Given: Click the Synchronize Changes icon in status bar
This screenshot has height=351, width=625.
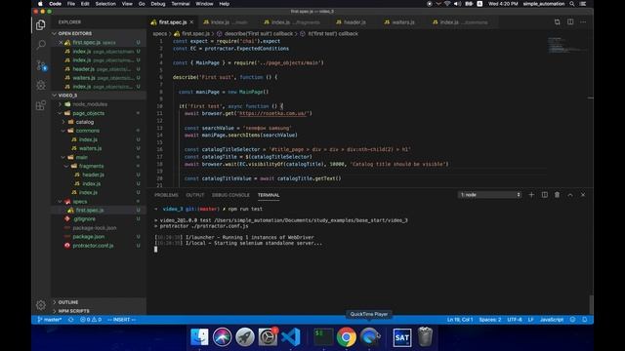Looking at the screenshot, I should 71,320.
